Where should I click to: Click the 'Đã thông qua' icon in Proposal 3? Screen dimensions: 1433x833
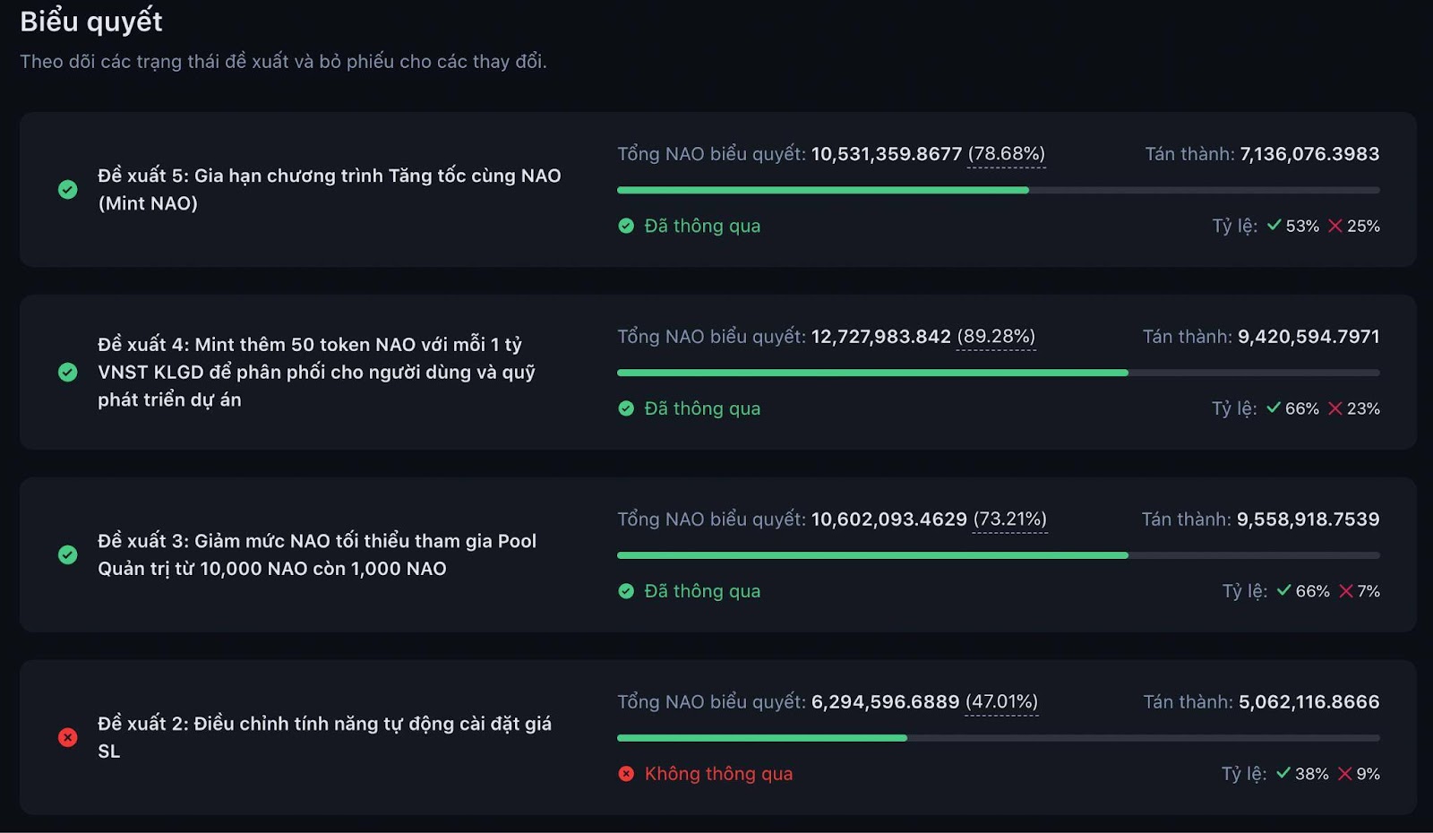[x=626, y=591]
